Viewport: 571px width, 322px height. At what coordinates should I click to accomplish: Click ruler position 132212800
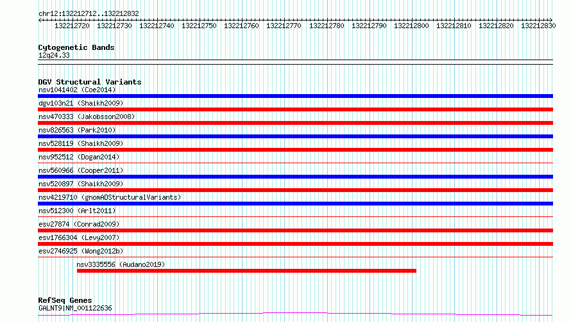tap(411, 26)
